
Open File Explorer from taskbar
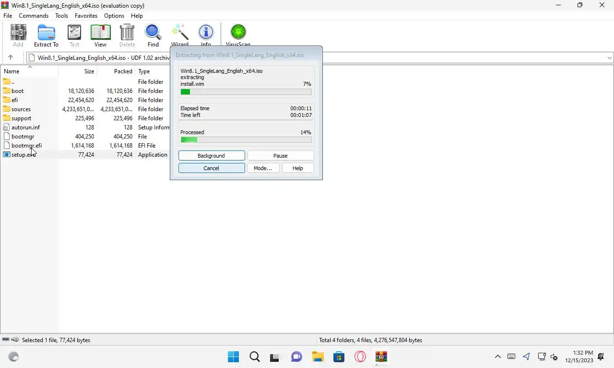point(318,356)
